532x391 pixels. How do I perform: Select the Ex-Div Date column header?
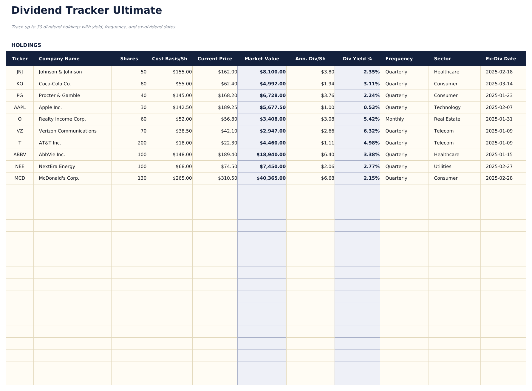(501, 59)
